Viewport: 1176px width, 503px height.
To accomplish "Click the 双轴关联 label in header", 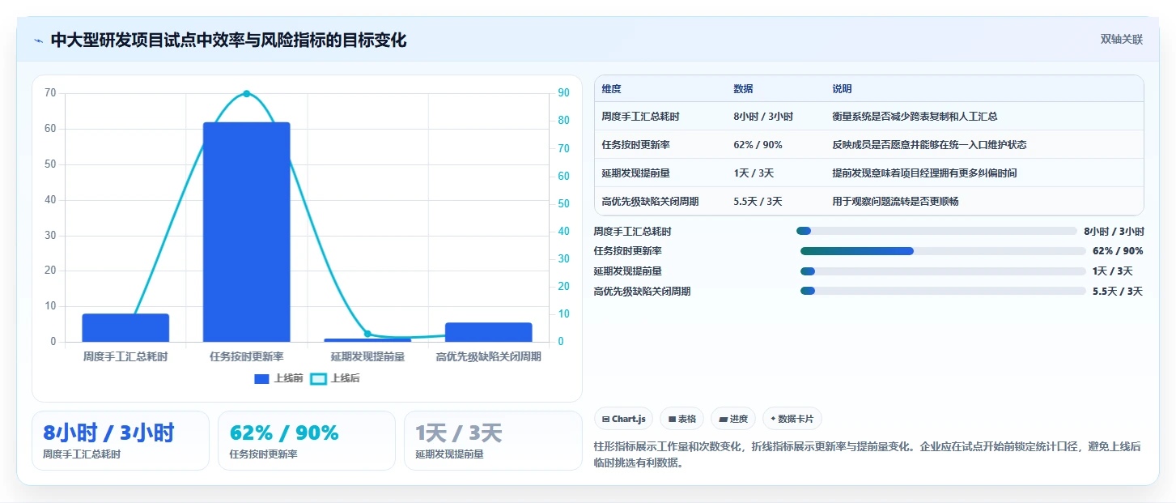I will pyautogui.click(x=1121, y=39).
